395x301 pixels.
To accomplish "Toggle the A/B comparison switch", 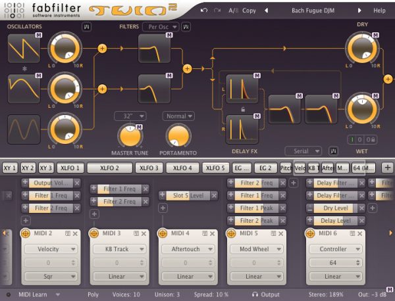I will 233,11.
